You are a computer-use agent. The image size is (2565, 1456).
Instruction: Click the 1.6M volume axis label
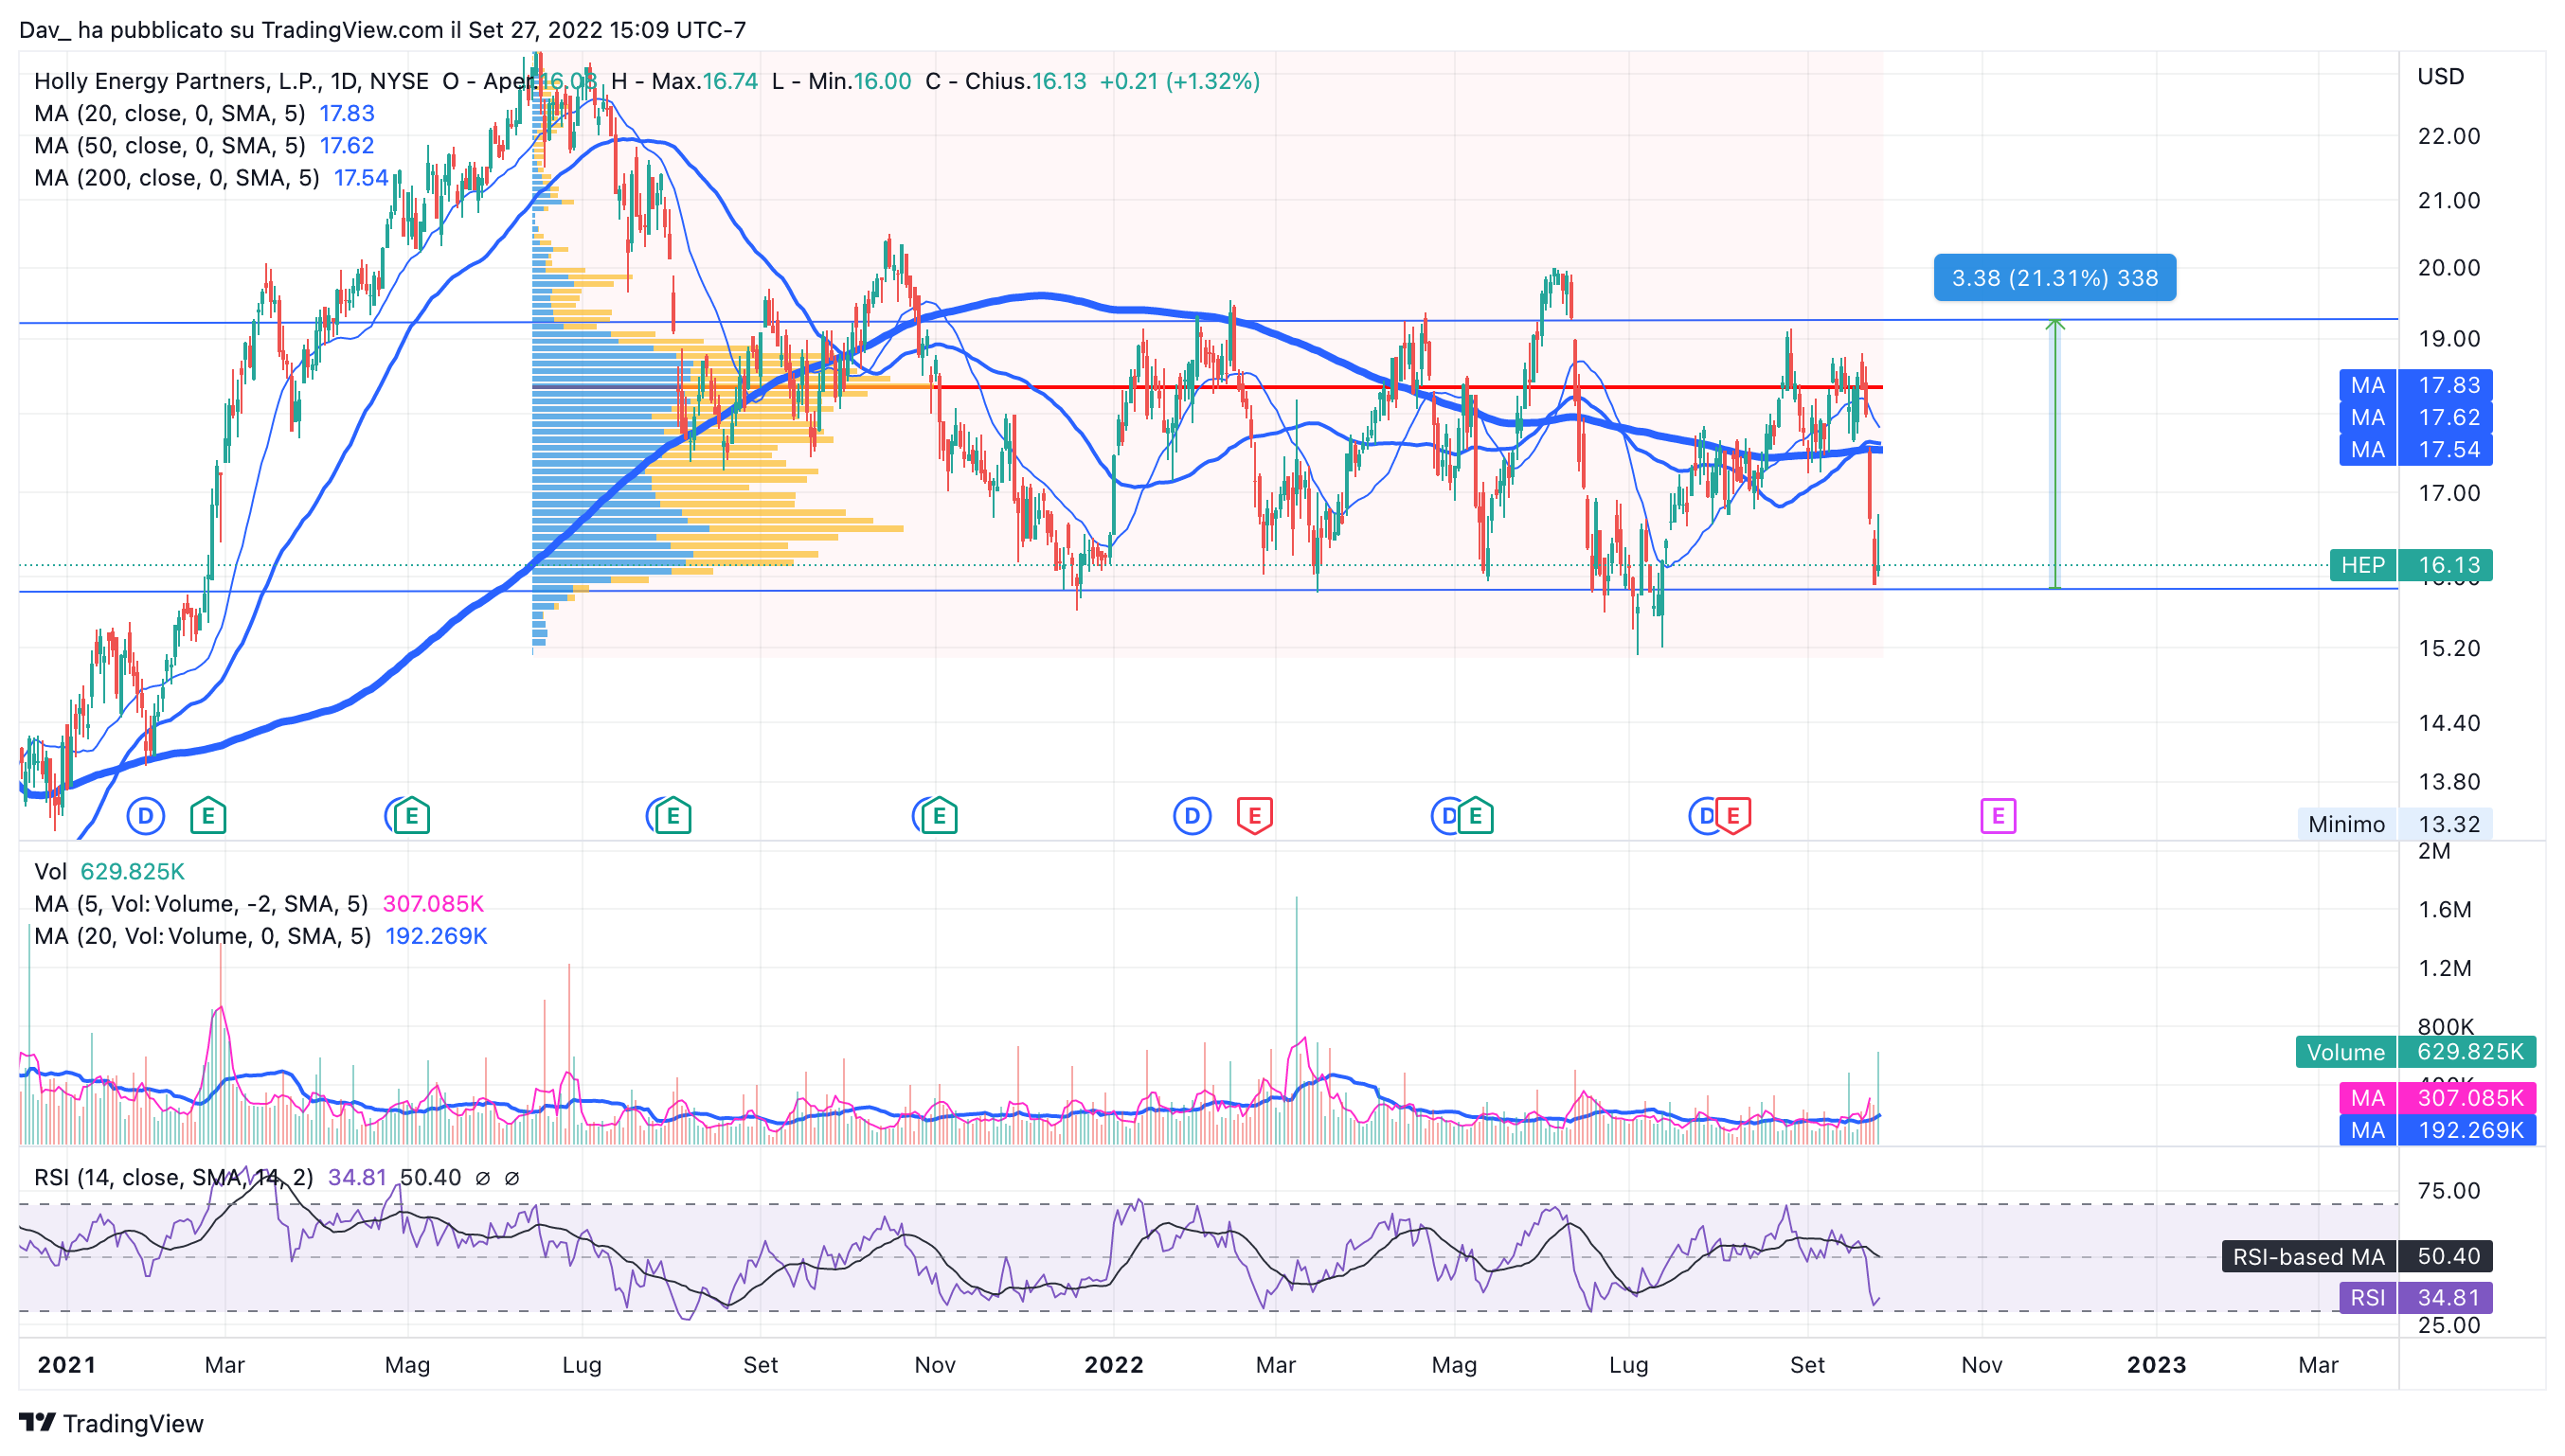(2444, 909)
